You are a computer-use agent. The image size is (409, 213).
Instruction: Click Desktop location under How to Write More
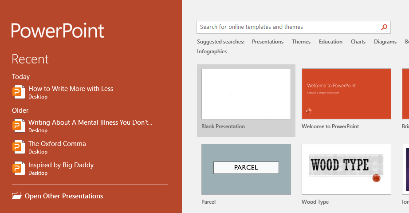(x=38, y=97)
